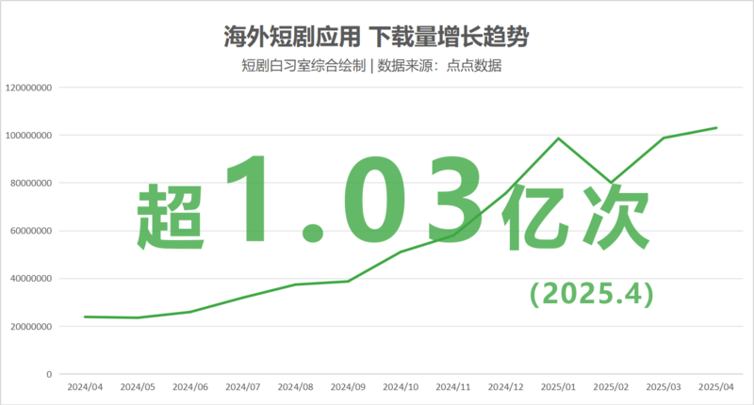Select the 60000000 y-axis label
The image size is (754, 405).
coord(32,231)
